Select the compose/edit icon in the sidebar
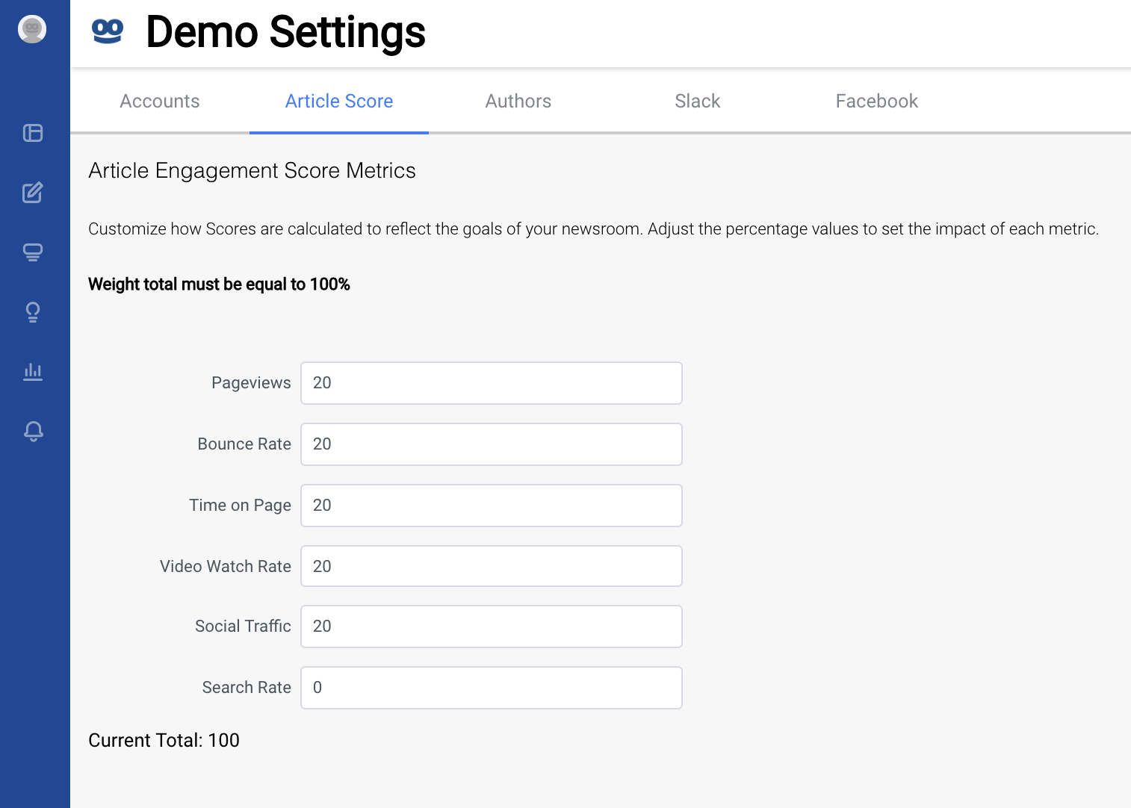The image size is (1131, 808). [x=34, y=192]
